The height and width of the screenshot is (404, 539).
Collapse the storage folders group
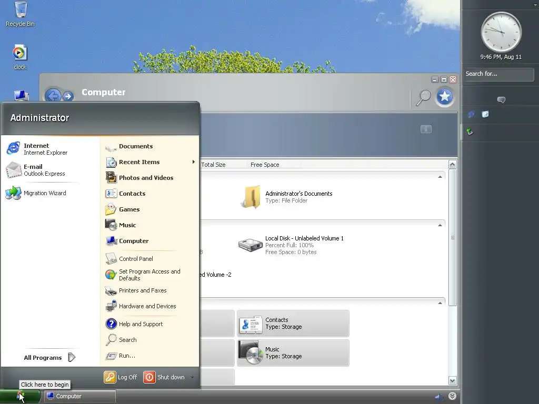[x=440, y=303]
